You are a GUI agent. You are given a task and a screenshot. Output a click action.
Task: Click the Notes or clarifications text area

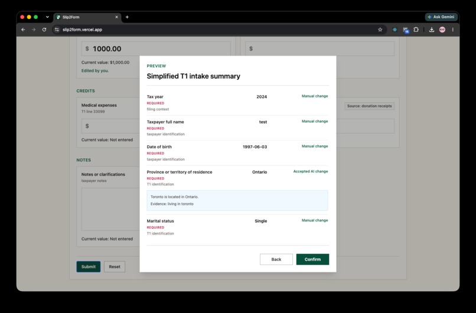point(110,209)
